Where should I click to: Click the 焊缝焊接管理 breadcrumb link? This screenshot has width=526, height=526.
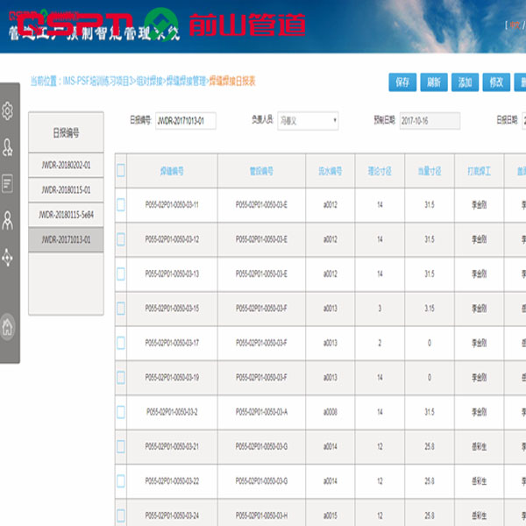(184, 82)
